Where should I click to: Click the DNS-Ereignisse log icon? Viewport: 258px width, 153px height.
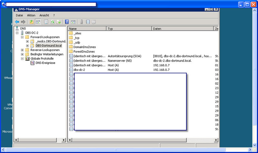[33, 63]
